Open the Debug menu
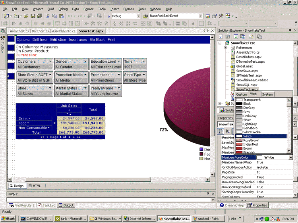This screenshot has width=298, height=223. coord(63,9)
